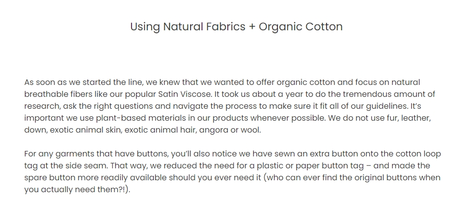Click the words 'paper button tag'

[x=330, y=166]
